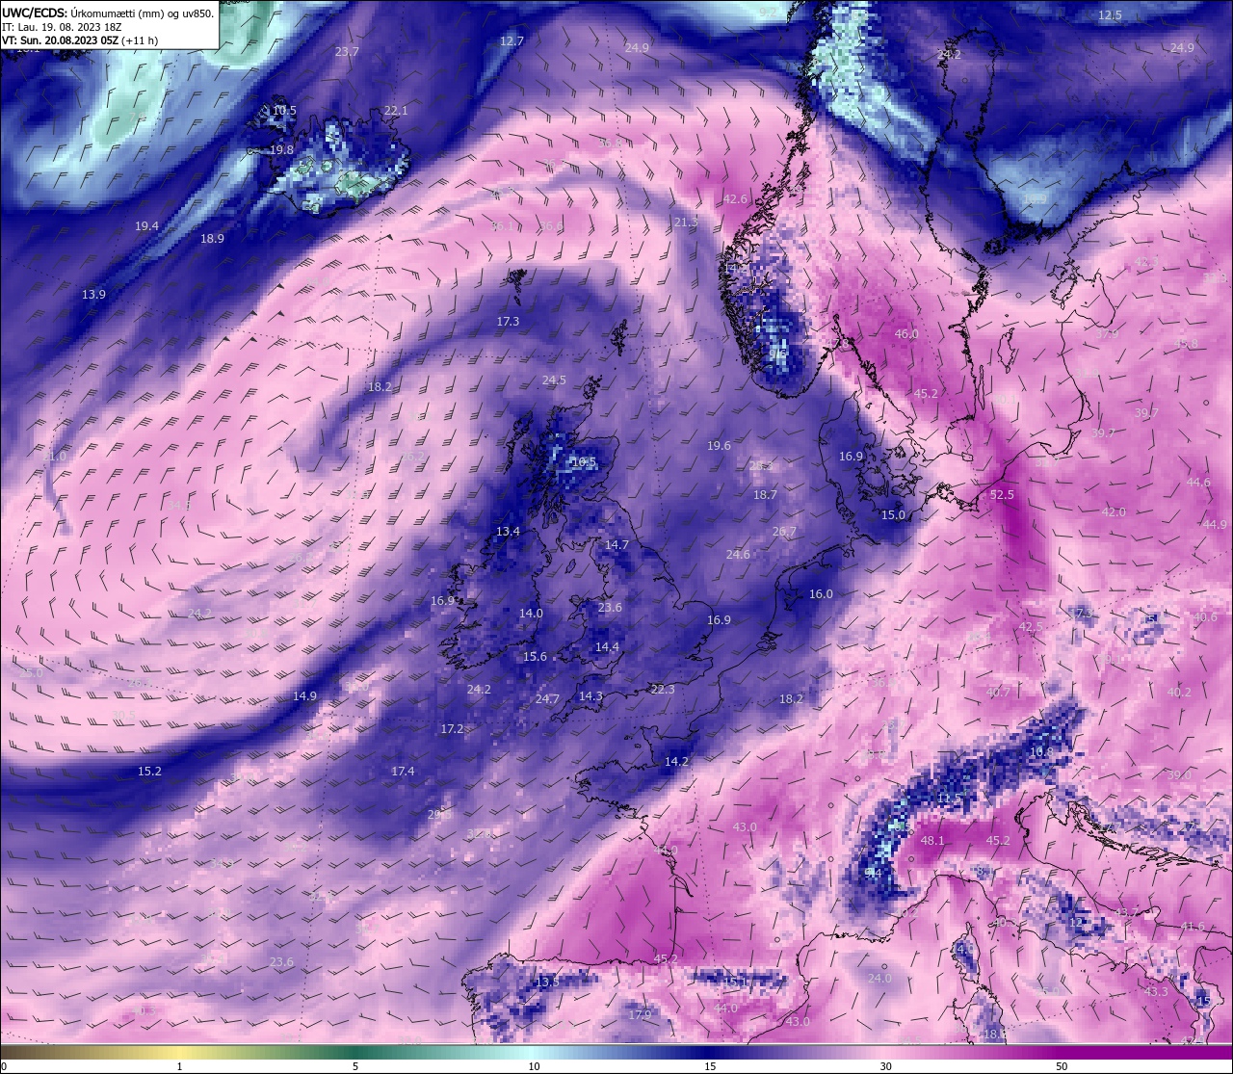Click the 42.0 value east of the Baltic
Screen dimensions: 1233x1074
click(1114, 512)
